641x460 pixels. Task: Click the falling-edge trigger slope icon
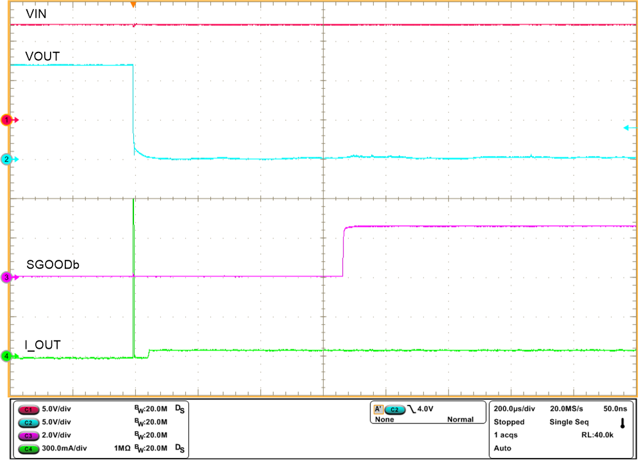412,409
